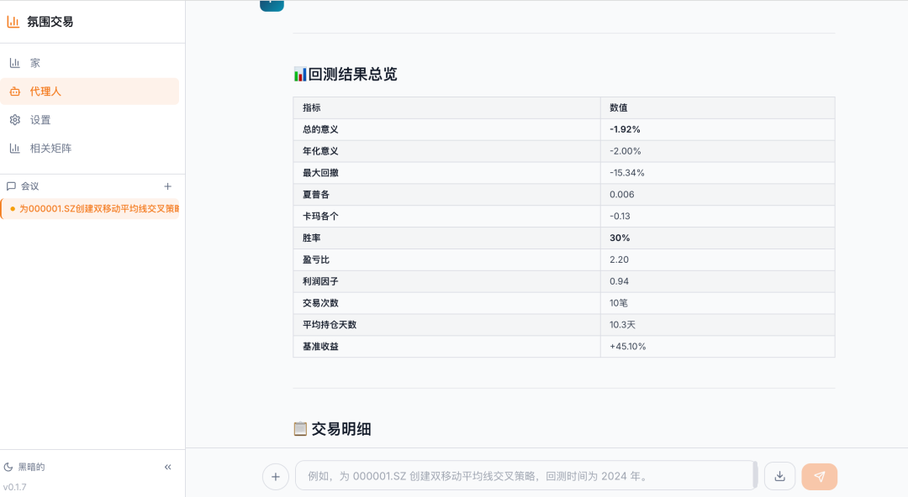Click the 氛围交易 logo icon

coord(13,22)
